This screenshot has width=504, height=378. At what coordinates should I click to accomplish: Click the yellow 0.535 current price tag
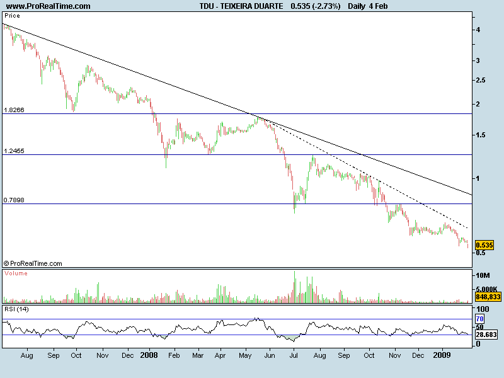coord(484,245)
